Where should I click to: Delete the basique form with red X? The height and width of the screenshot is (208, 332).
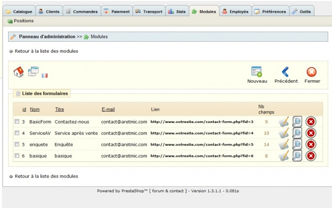click(311, 156)
